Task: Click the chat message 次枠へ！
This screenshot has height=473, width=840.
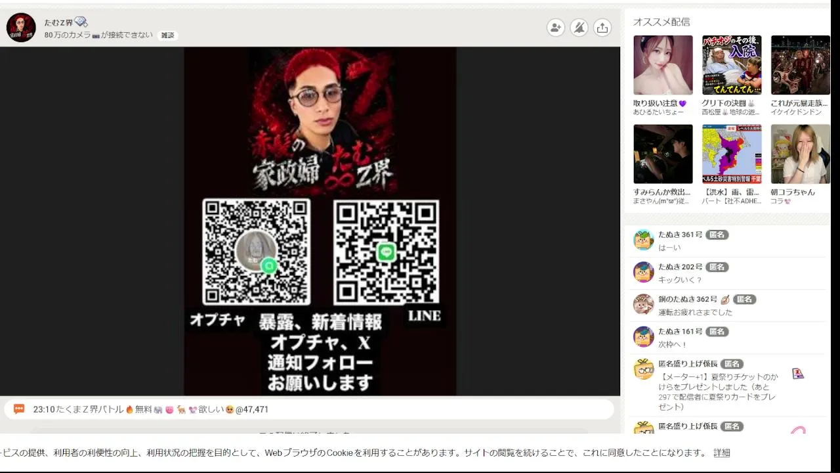Action: click(673, 344)
